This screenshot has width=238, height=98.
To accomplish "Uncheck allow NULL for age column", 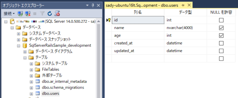I will (x=221, y=36).
